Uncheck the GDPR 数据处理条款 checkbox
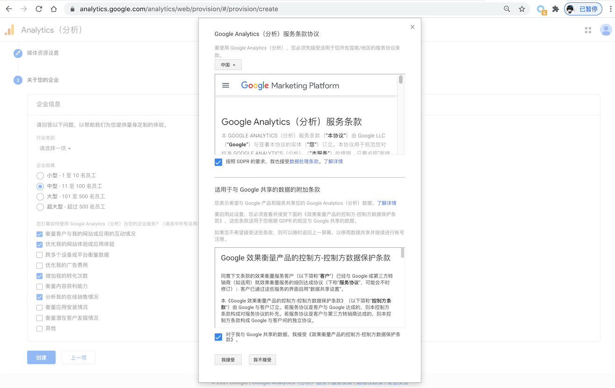Image resolution: width=615 pixels, height=388 pixels. (218, 162)
